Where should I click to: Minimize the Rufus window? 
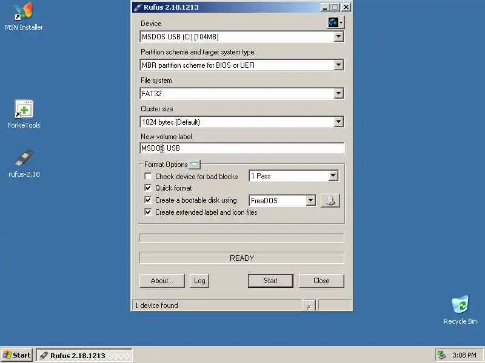[x=325, y=7]
